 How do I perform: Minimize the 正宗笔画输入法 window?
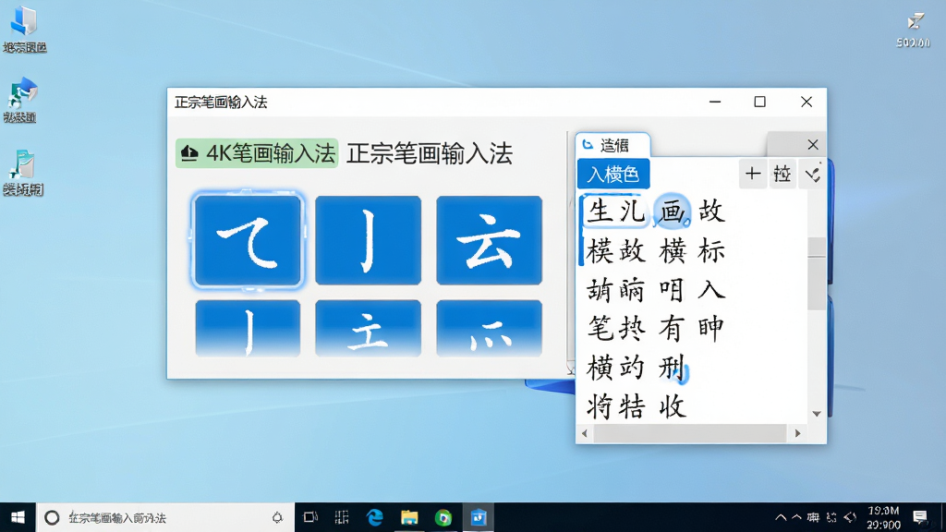pyautogui.click(x=715, y=102)
